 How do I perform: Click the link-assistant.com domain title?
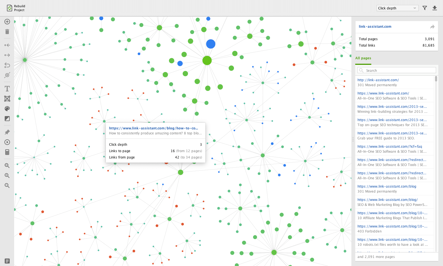coord(375,27)
